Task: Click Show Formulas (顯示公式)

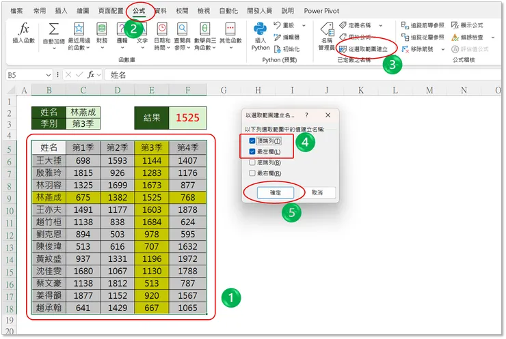Action: (x=467, y=25)
